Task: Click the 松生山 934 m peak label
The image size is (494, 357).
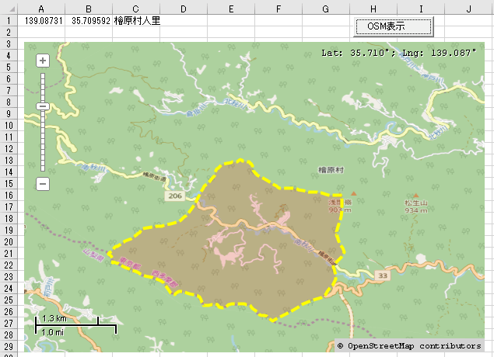Action: pos(416,206)
